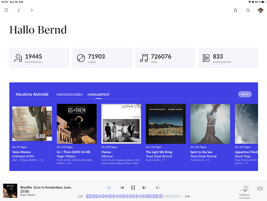Click the 14:50 status bar clock
Screen dimensions: 267x201
(4, 2)
